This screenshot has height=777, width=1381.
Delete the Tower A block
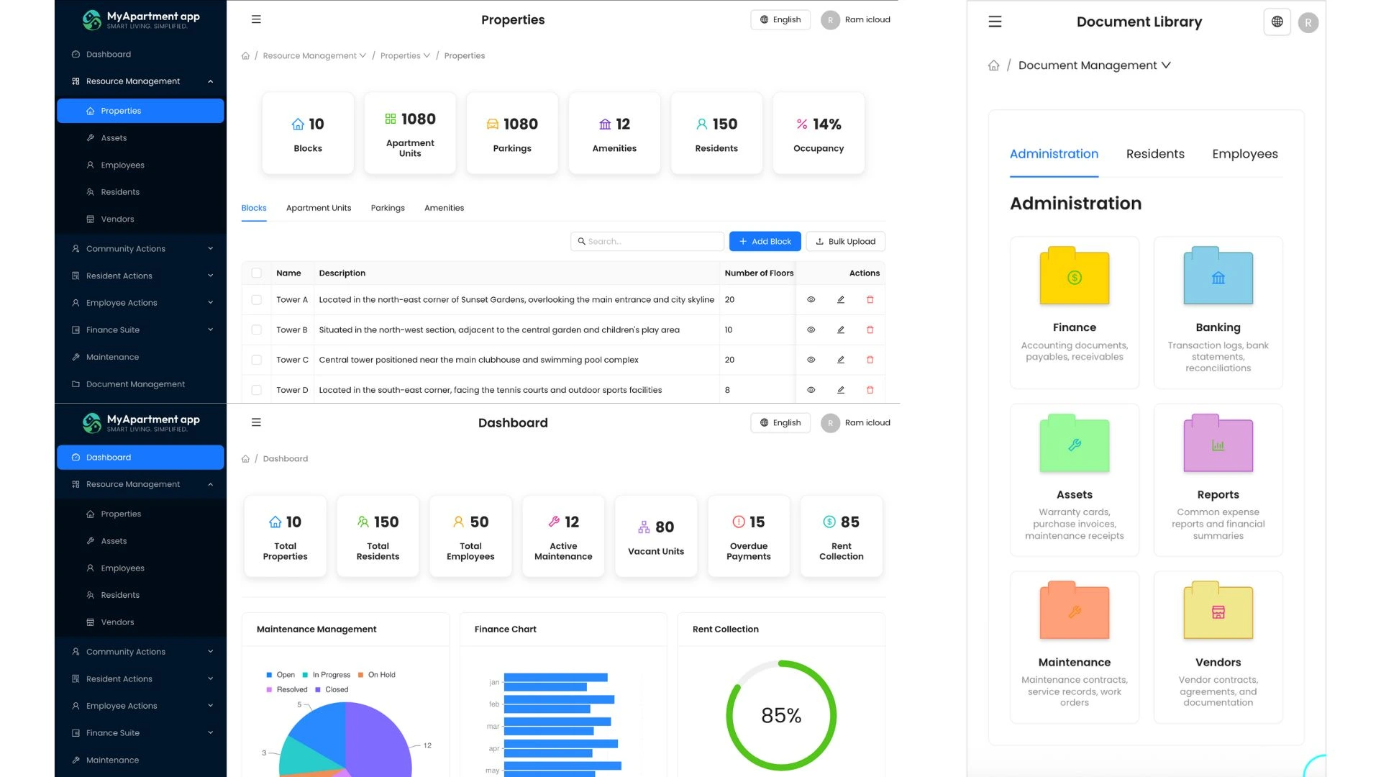pyautogui.click(x=870, y=299)
